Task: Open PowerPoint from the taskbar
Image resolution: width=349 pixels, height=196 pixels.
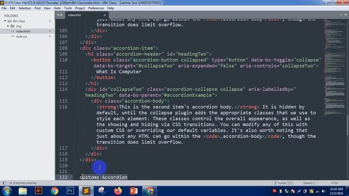Action: pos(134,191)
